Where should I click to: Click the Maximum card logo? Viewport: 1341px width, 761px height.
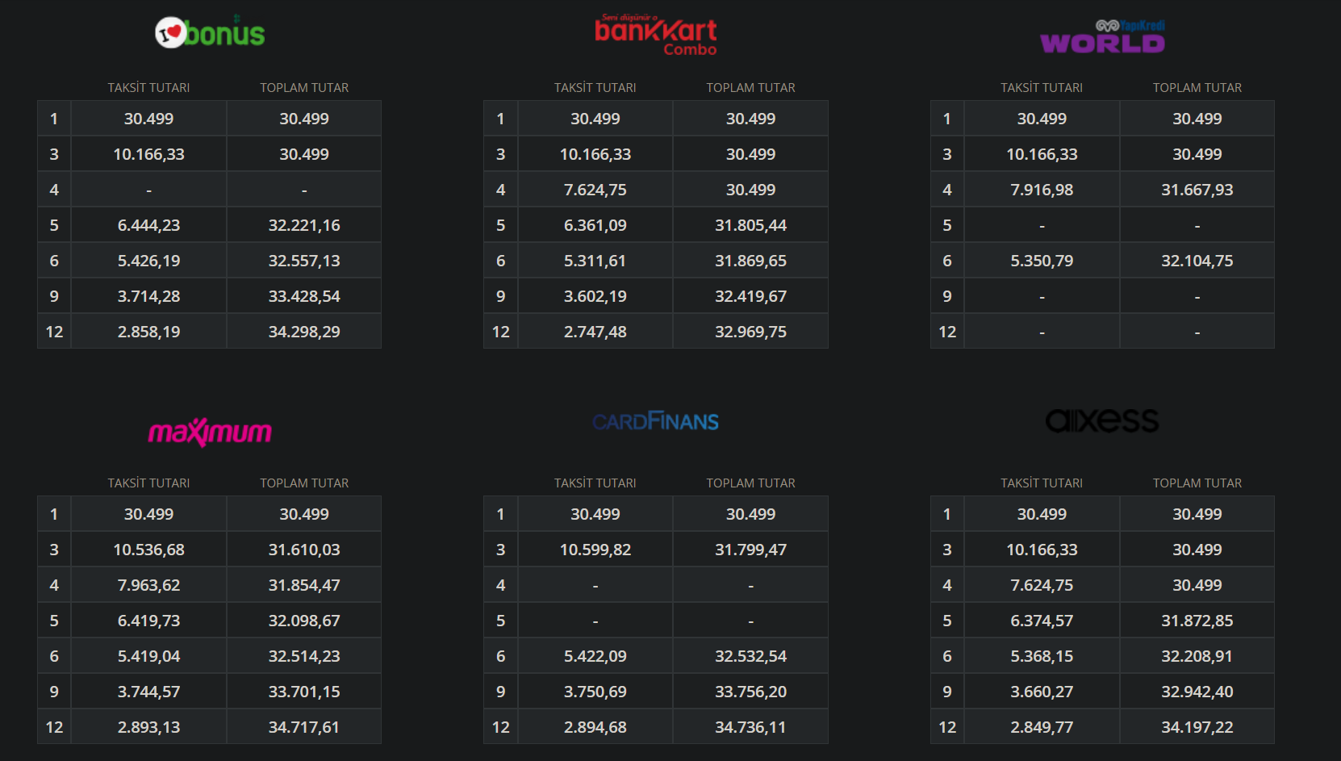(x=210, y=433)
